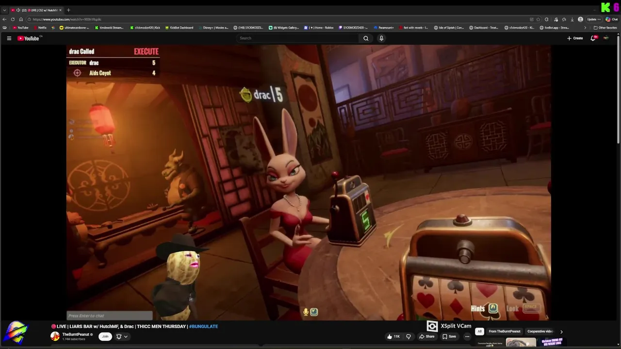Open the Netflix bookmark

point(40,28)
